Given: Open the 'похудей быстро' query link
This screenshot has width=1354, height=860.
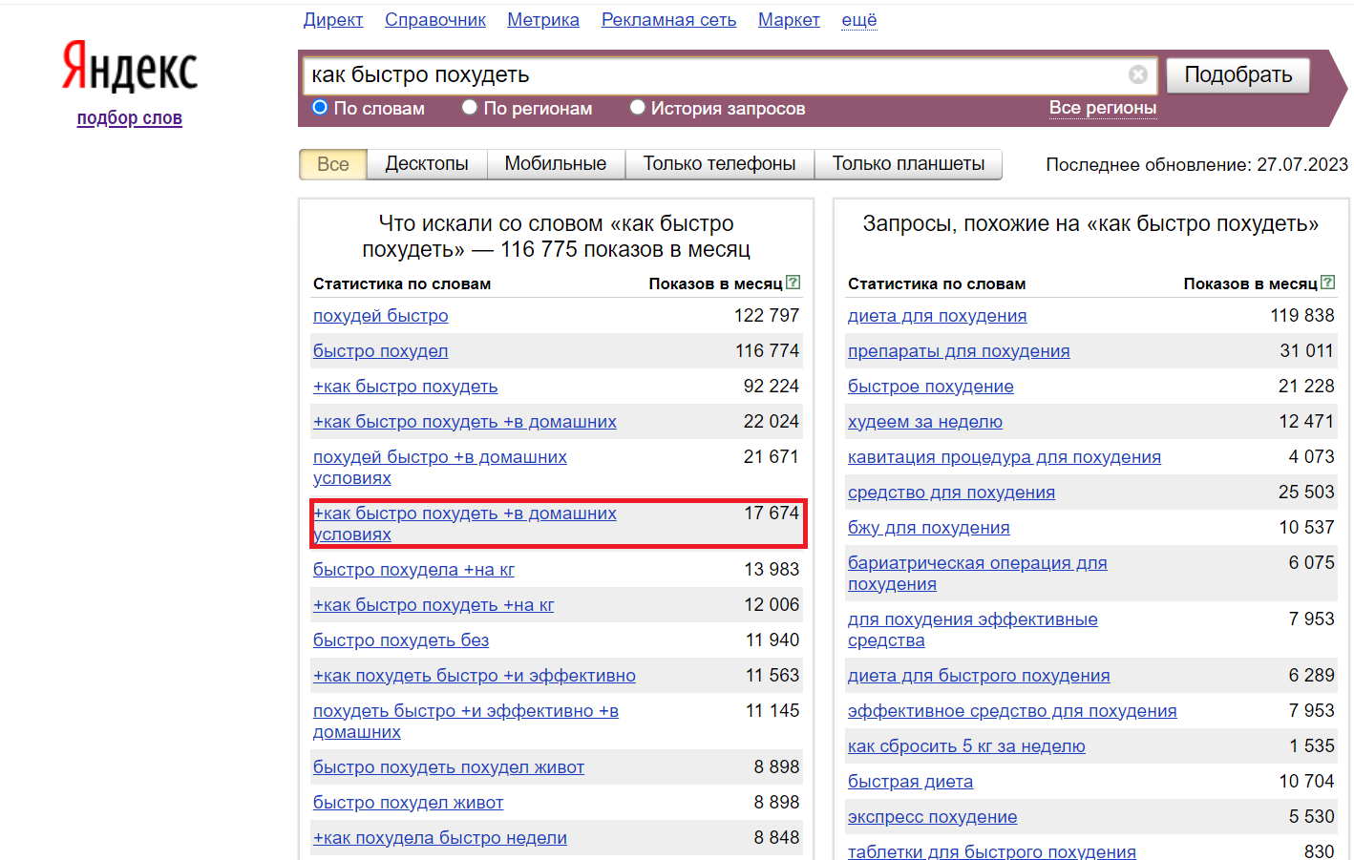Looking at the screenshot, I should point(381,316).
